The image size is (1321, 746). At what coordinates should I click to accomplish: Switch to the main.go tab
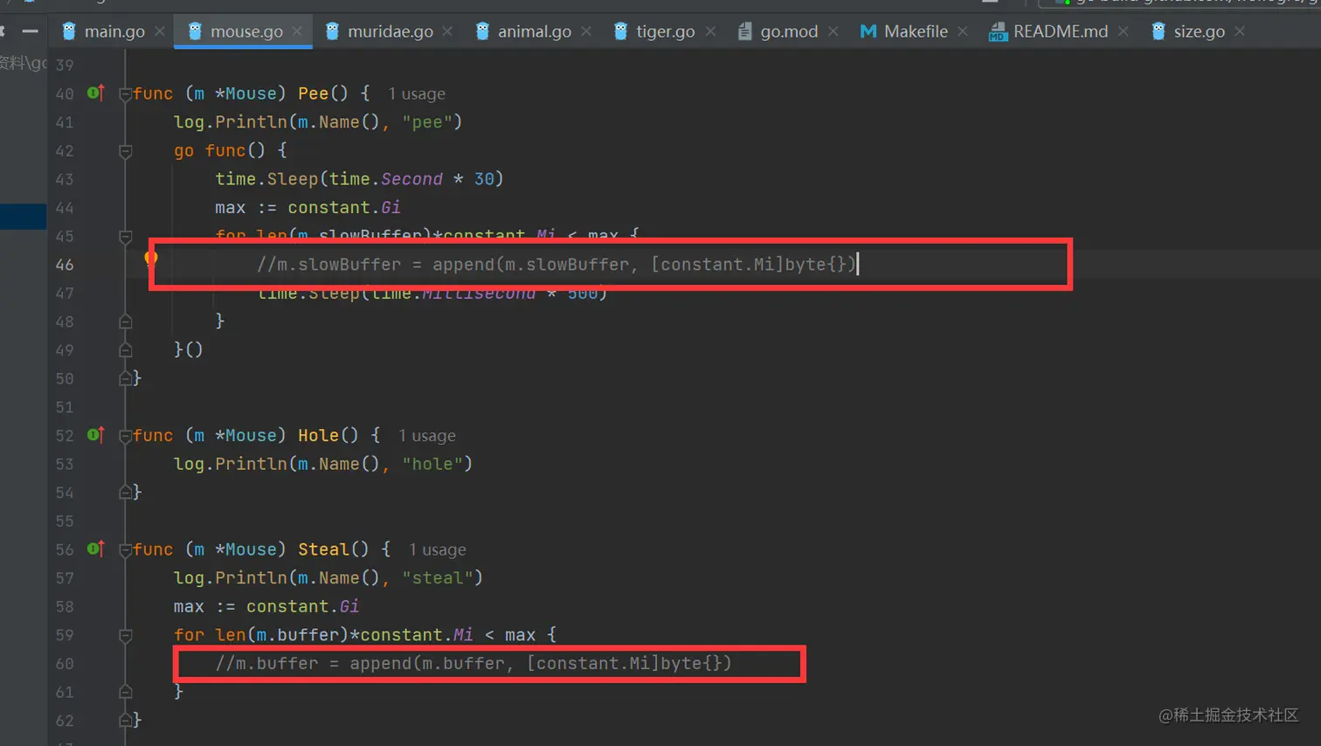(x=114, y=31)
